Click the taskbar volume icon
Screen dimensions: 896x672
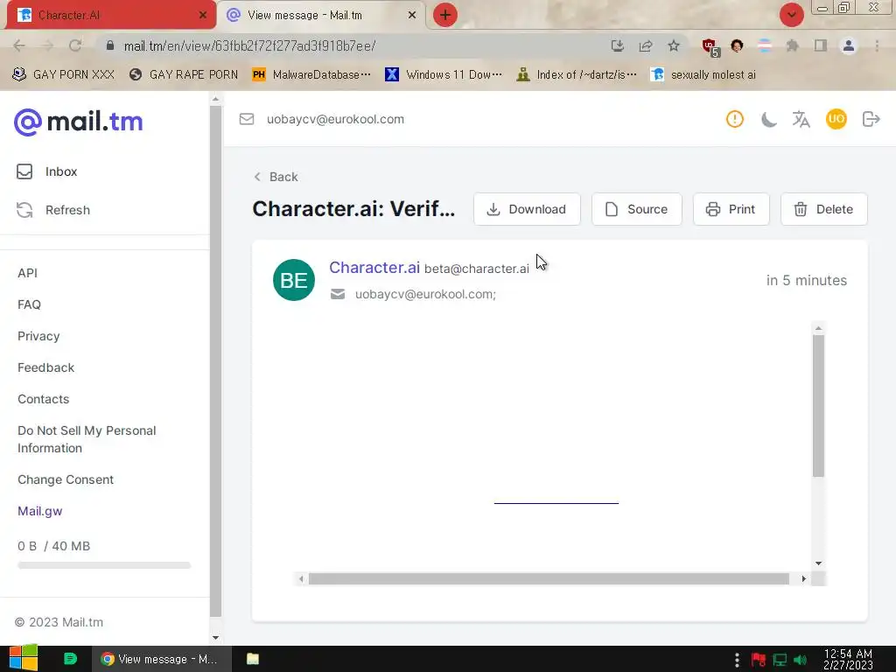pyautogui.click(x=800, y=660)
